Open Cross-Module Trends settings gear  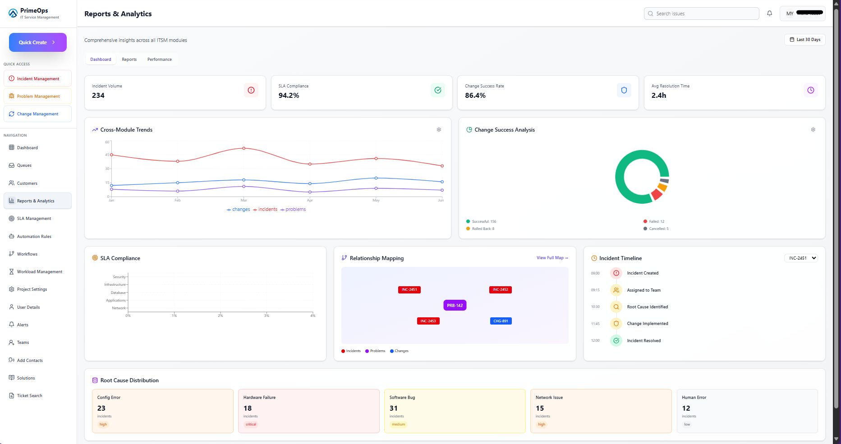coord(439,130)
